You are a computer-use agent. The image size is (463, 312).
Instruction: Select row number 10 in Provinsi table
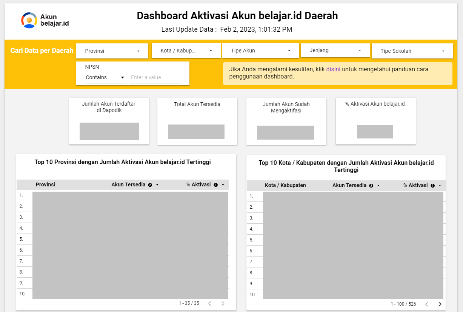(22, 294)
